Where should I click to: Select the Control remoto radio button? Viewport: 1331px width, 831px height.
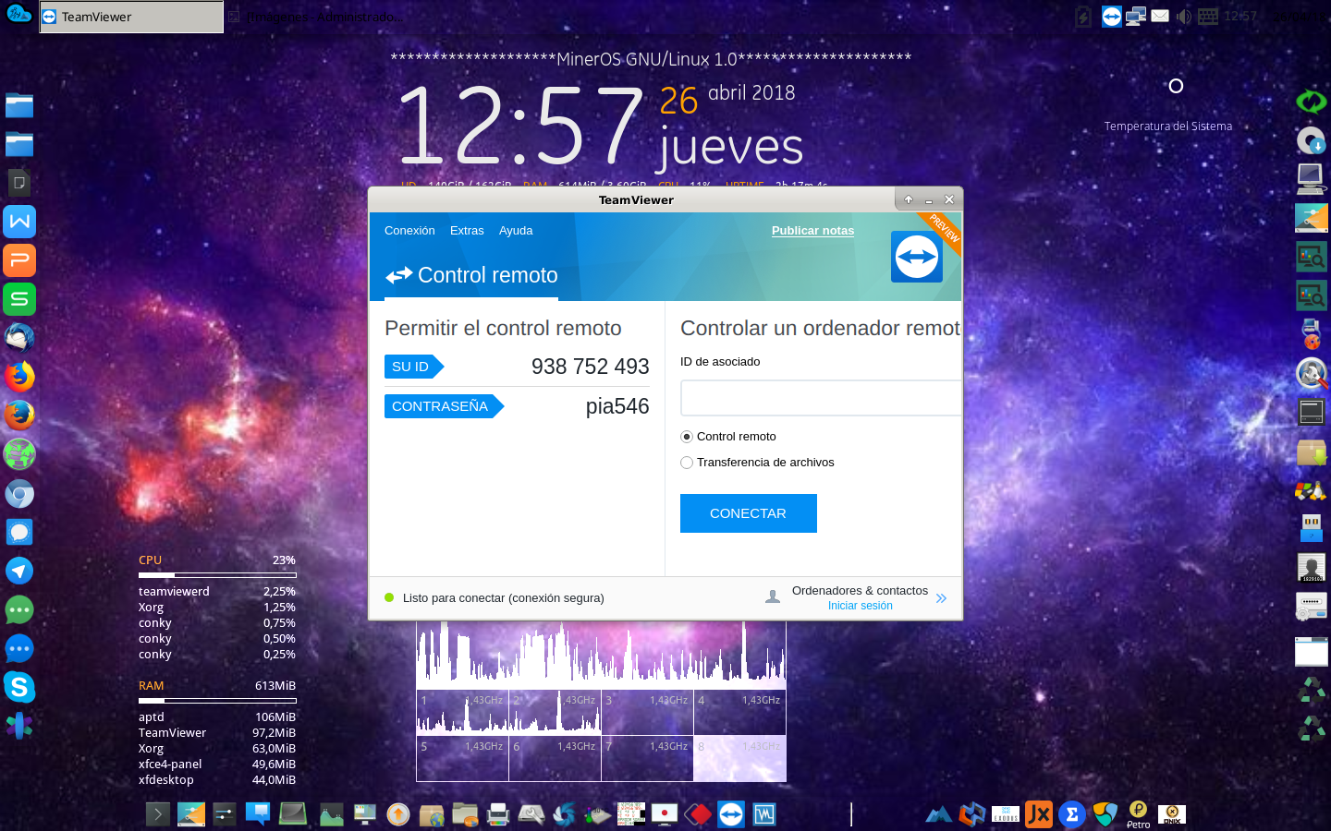[x=687, y=436]
